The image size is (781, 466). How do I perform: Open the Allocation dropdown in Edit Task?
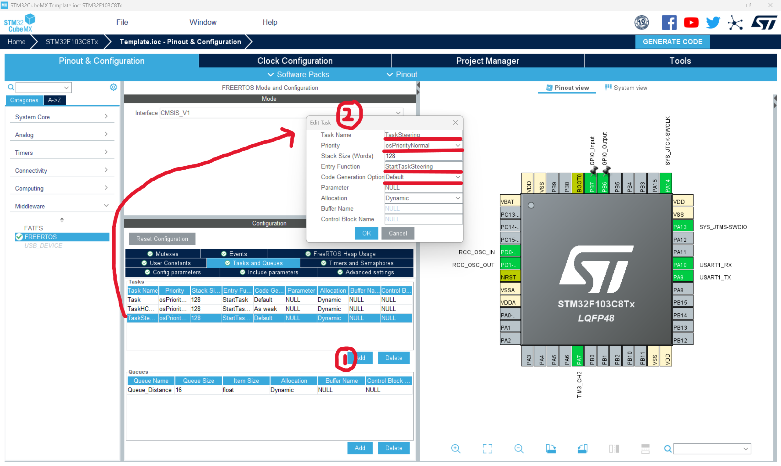click(x=423, y=198)
